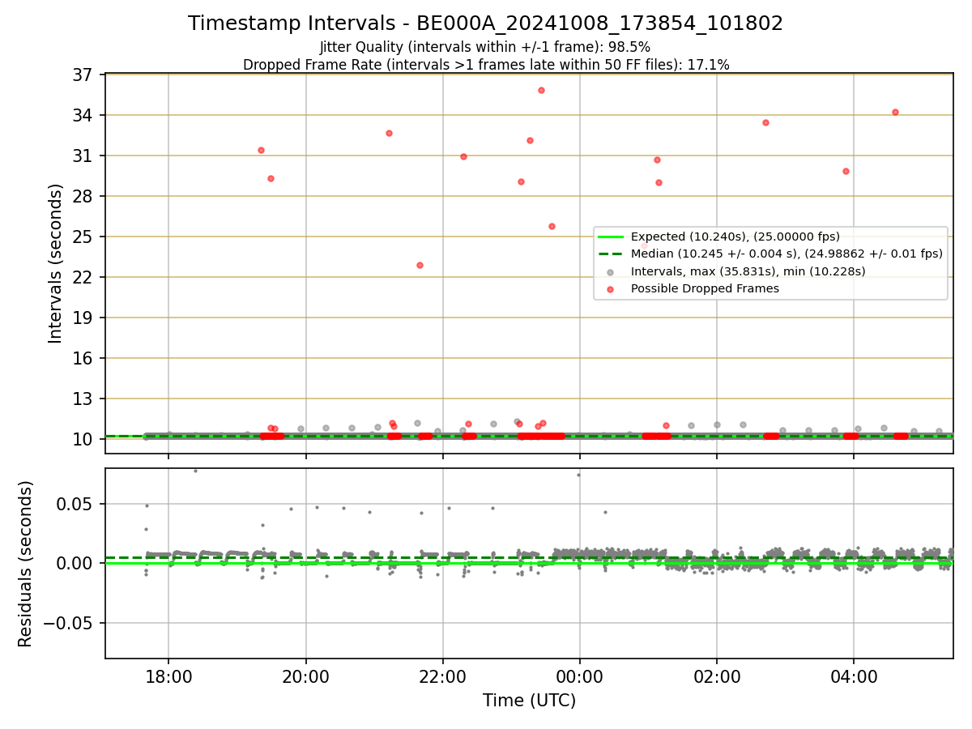This screenshot has width=972, height=729.
Task: Click the red point near 34 seconds after 04:00
Action: [x=895, y=112]
